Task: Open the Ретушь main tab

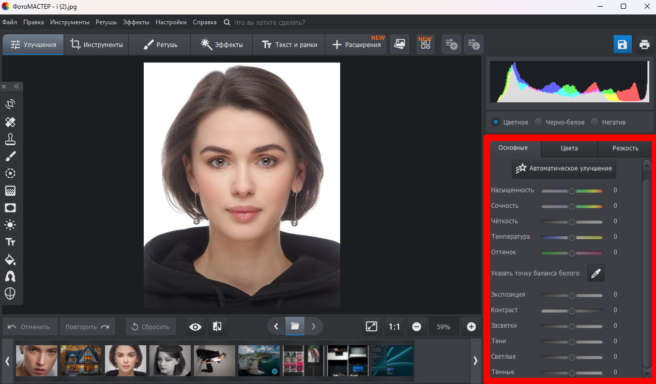Action: [x=160, y=45]
